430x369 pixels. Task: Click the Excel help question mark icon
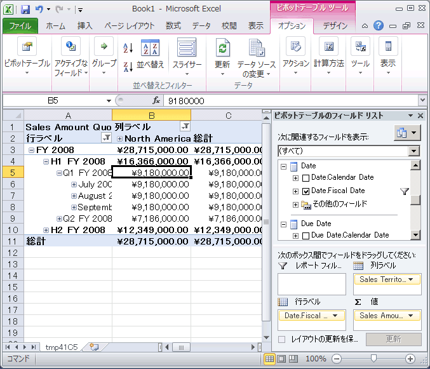(379, 26)
